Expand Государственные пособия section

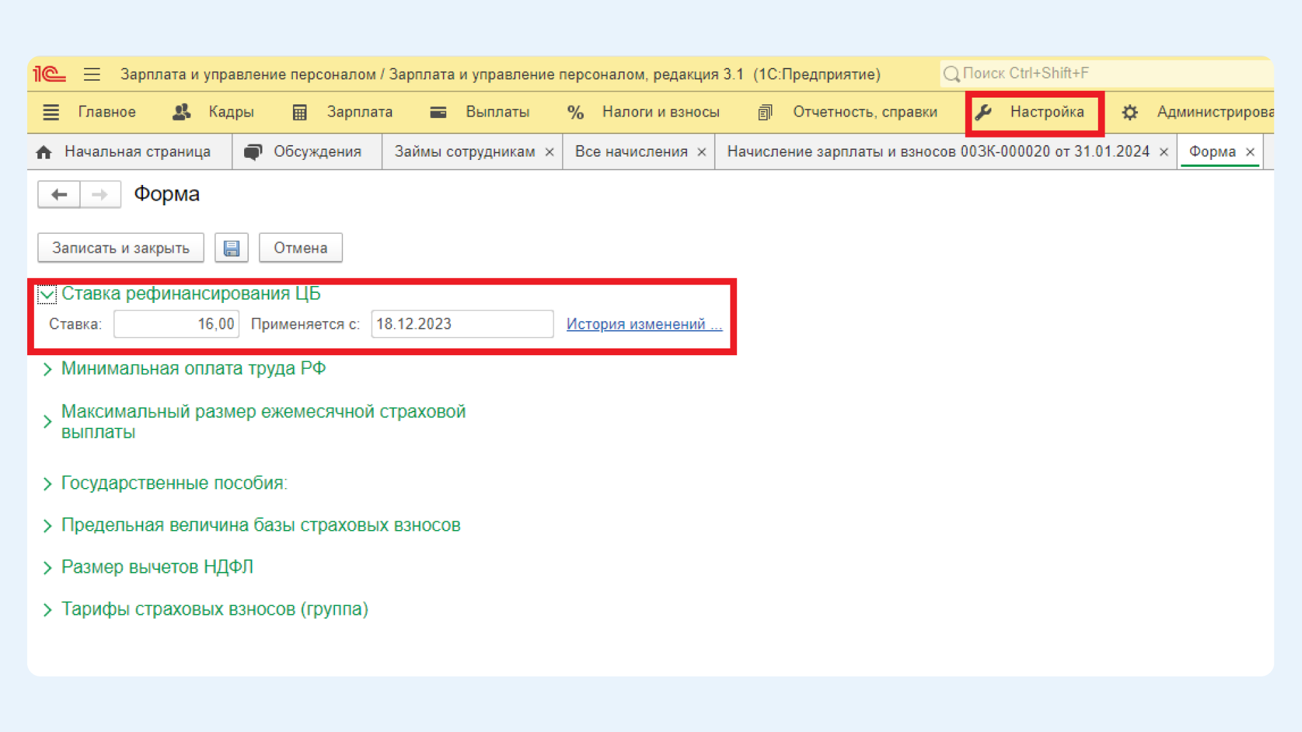pos(47,484)
